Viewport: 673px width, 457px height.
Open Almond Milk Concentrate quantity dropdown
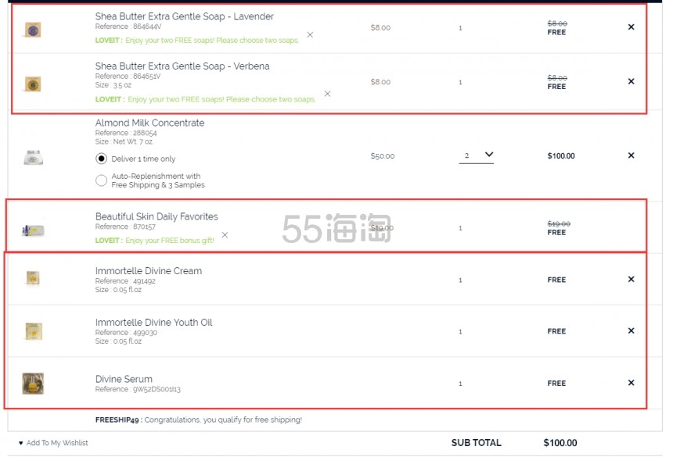point(477,155)
